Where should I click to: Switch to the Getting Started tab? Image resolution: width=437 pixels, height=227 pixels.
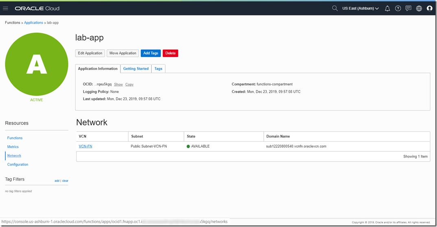click(136, 69)
